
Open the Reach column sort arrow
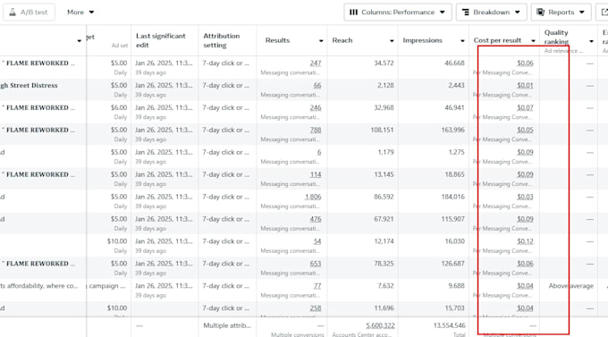(392, 41)
